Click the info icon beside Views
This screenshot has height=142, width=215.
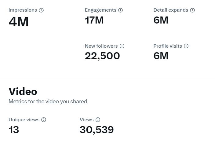tap(98, 120)
